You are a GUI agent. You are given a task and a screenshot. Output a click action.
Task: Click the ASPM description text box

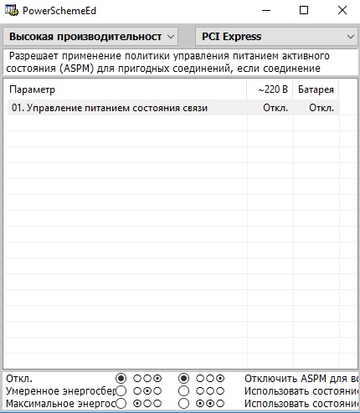tap(180, 62)
